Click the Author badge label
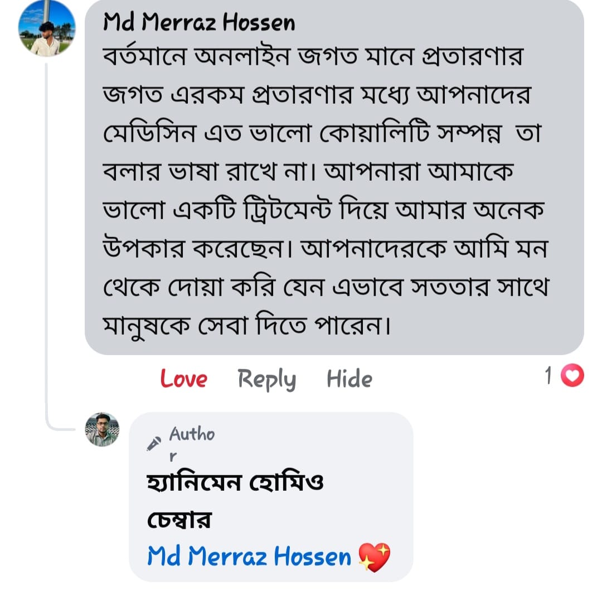 click(x=191, y=434)
